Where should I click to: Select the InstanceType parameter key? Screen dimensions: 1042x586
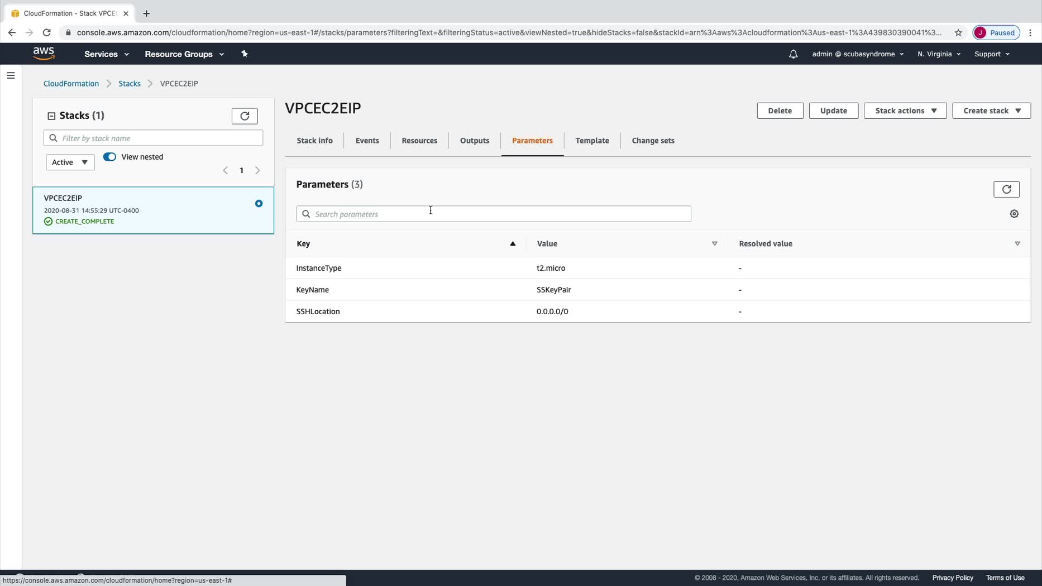pos(318,268)
